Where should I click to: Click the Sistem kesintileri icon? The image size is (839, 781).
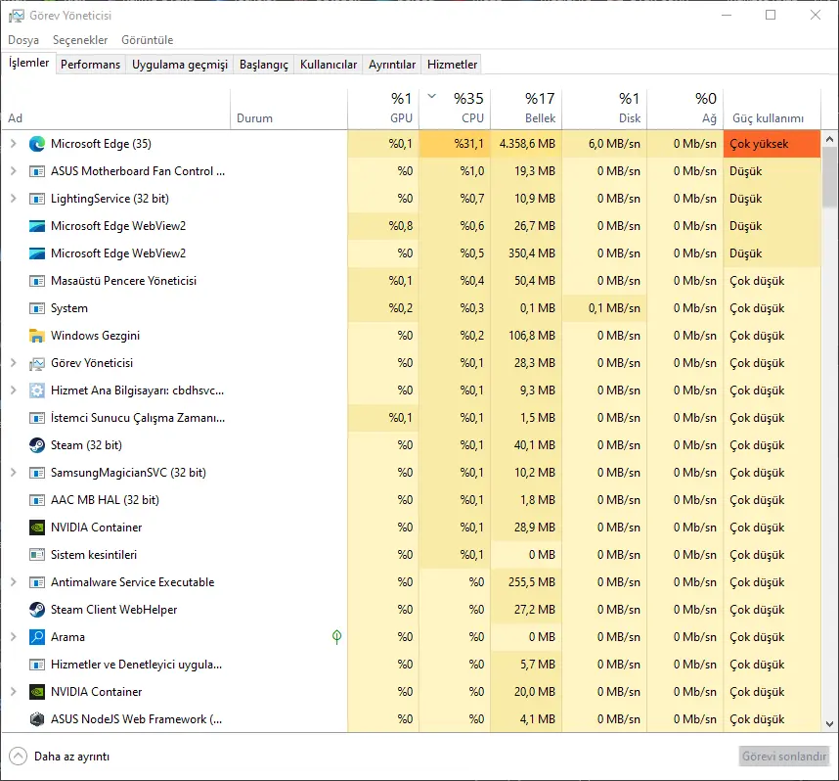pos(37,554)
